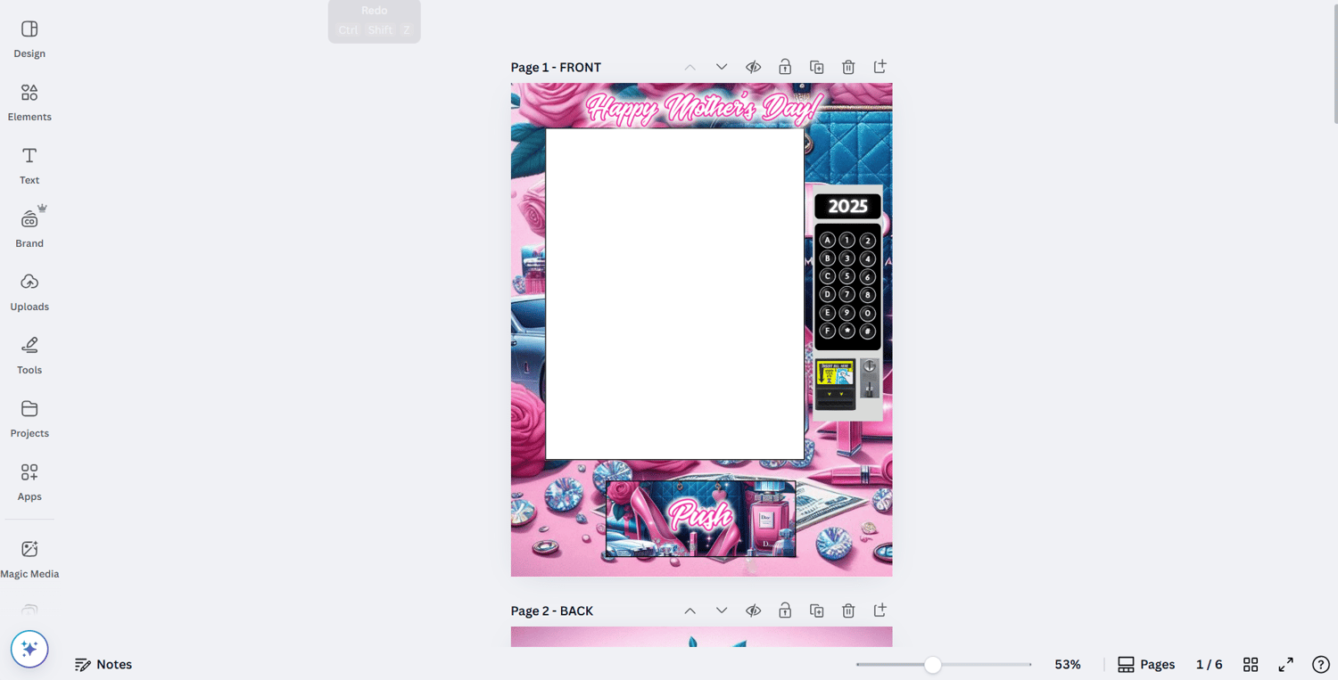This screenshot has height=680, width=1338.
Task: Select the coin slot graphic
Action: (x=869, y=380)
